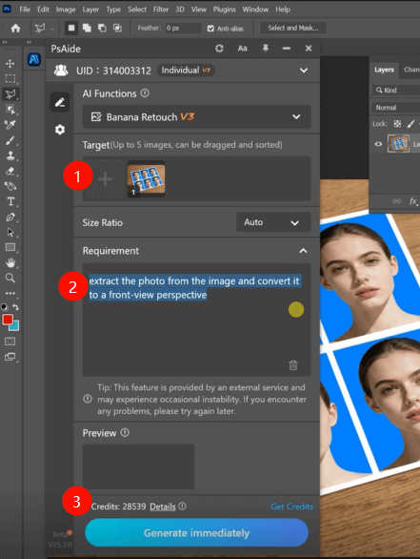Select the Hand tool
420x559 pixels.
pyautogui.click(x=10, y=262)
